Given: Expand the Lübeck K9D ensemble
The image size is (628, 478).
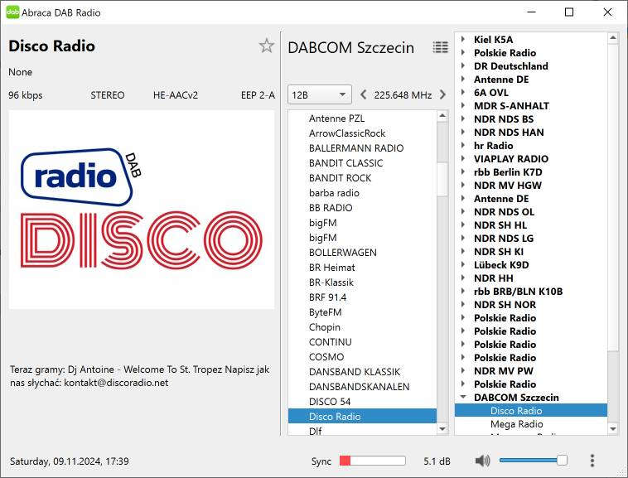Looking at the screenshot, I should pos(462,265).
